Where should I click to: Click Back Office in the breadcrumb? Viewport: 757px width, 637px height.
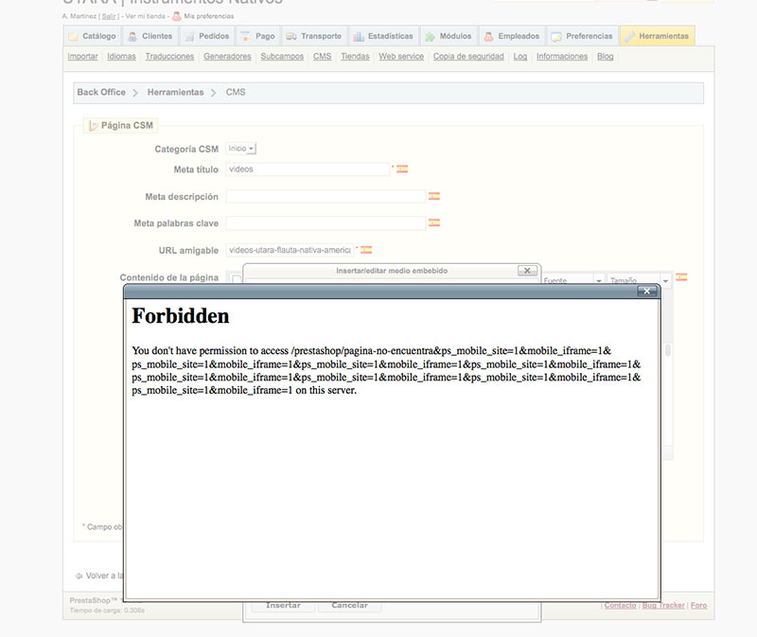tap(101, 92)
